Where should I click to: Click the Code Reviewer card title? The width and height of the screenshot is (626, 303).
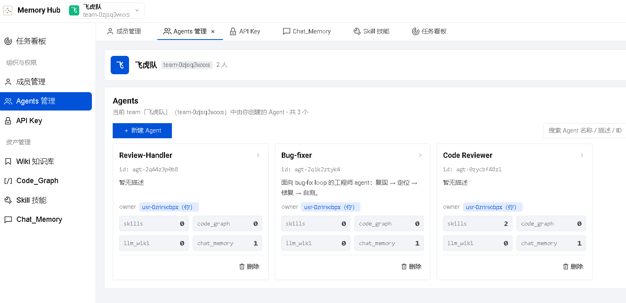point(468,155)
